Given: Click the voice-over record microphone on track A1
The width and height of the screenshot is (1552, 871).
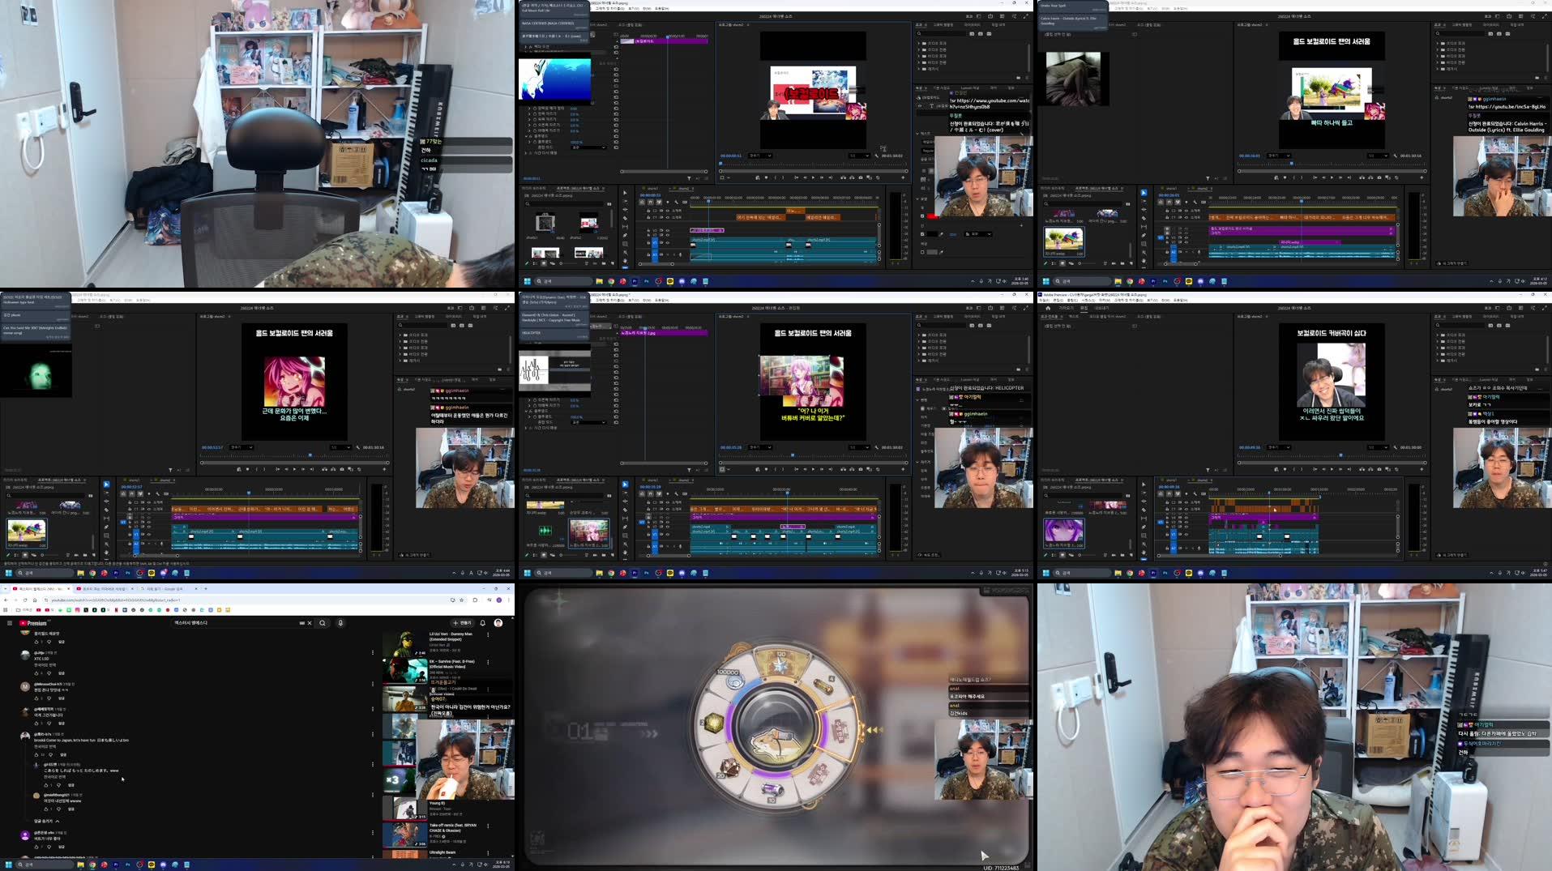Looking at the screenshot, I should pyautogui.click(x=679, y=546).
